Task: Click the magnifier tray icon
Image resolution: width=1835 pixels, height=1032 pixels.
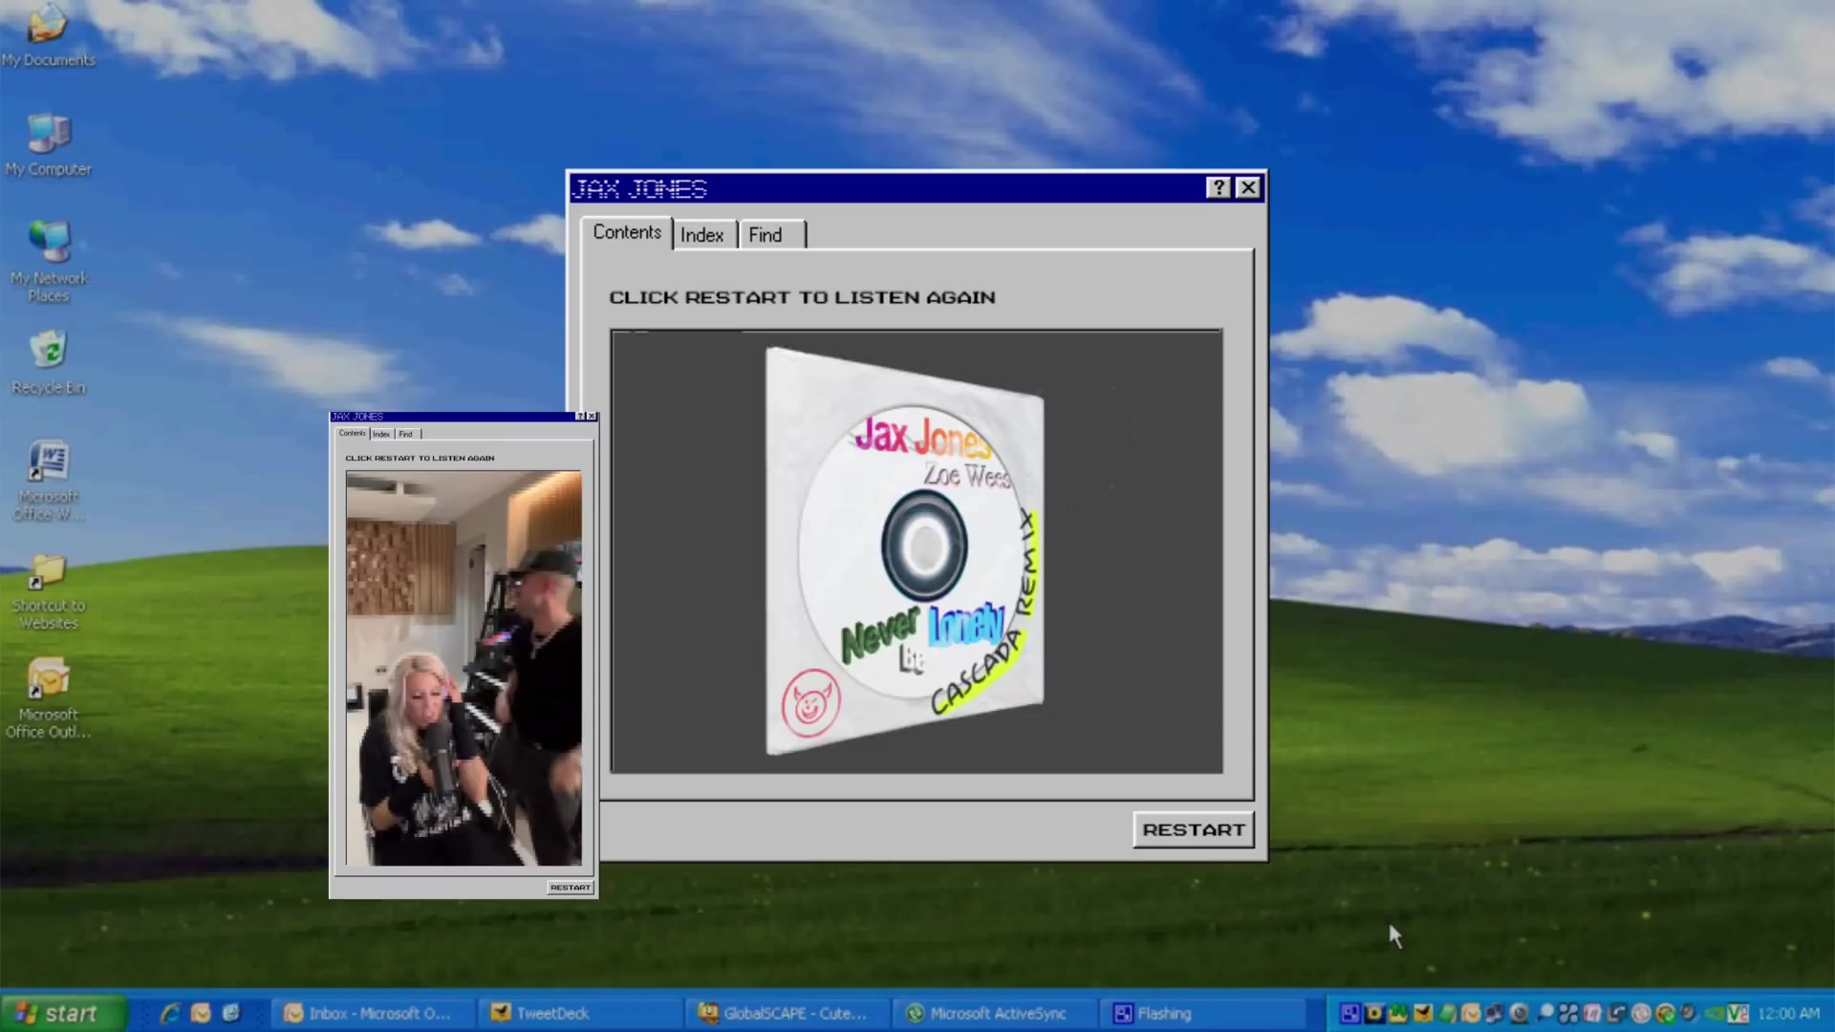Action: [1545, 1013]
